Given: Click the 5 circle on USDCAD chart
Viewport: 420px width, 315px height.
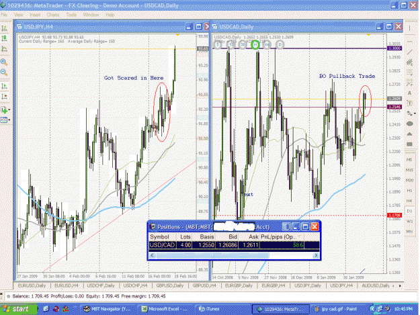Looking at the screenshot, I should point(218,44).
